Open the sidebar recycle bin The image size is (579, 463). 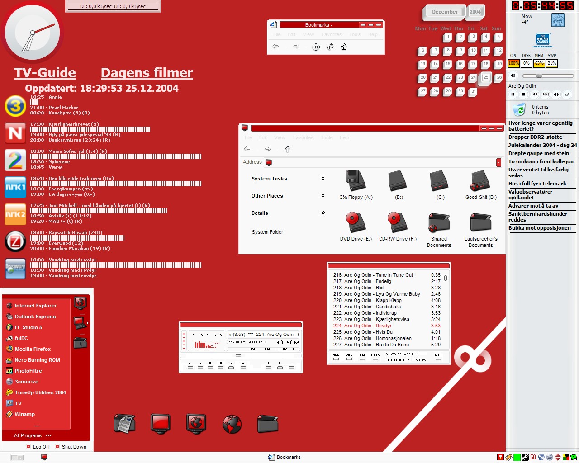coord(519,109)
